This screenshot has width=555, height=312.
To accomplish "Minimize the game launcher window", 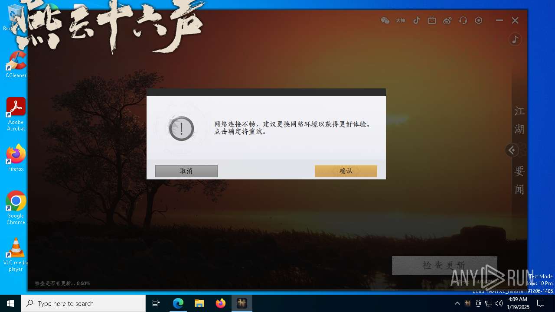I will coord(499,20).
